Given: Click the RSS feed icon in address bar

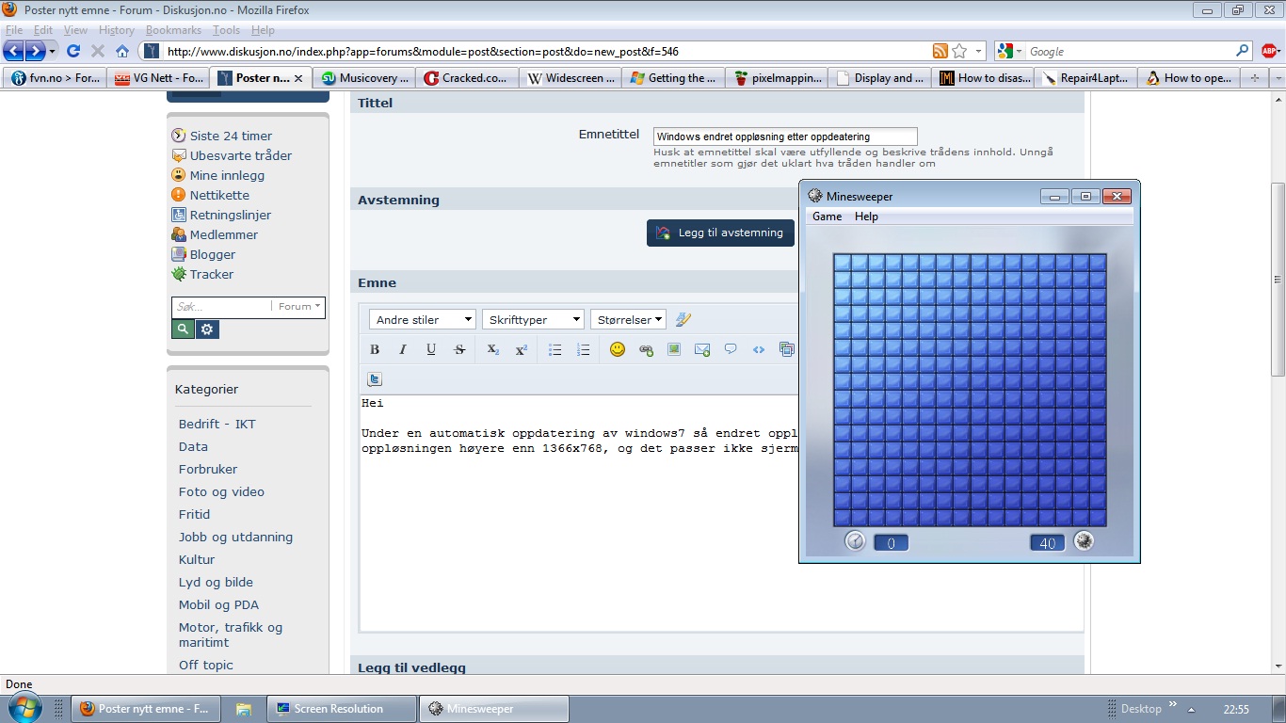Looking at the screenshot, I should [940, 51].
